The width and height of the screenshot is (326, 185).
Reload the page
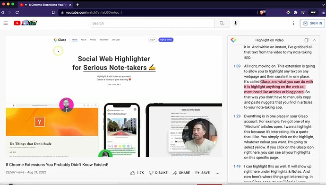(x=17, y=12)
